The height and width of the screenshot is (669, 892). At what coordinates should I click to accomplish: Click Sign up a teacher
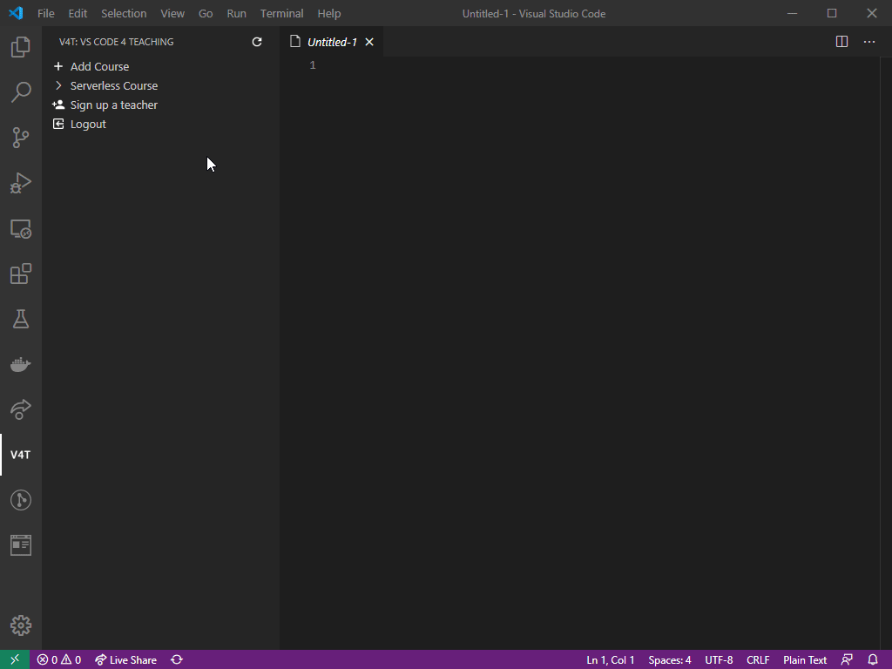tap(114, 105)
